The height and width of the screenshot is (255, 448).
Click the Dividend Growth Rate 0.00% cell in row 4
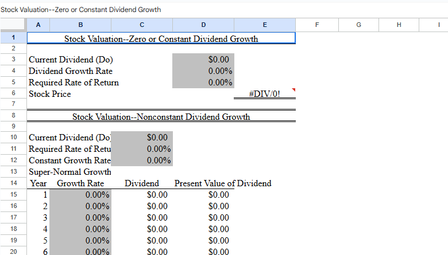pos(203,71)
